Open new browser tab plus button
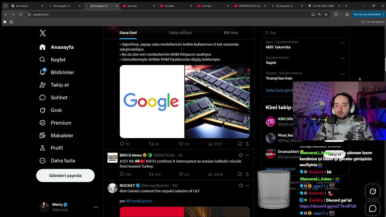The width and height of the screenshot is (386, 217). coord(346,6)
